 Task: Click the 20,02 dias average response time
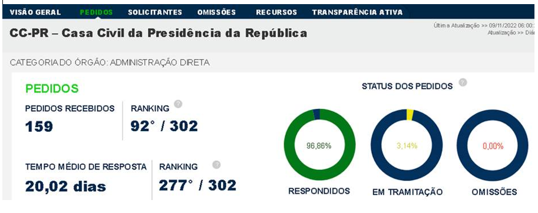(x=65, y=187)
